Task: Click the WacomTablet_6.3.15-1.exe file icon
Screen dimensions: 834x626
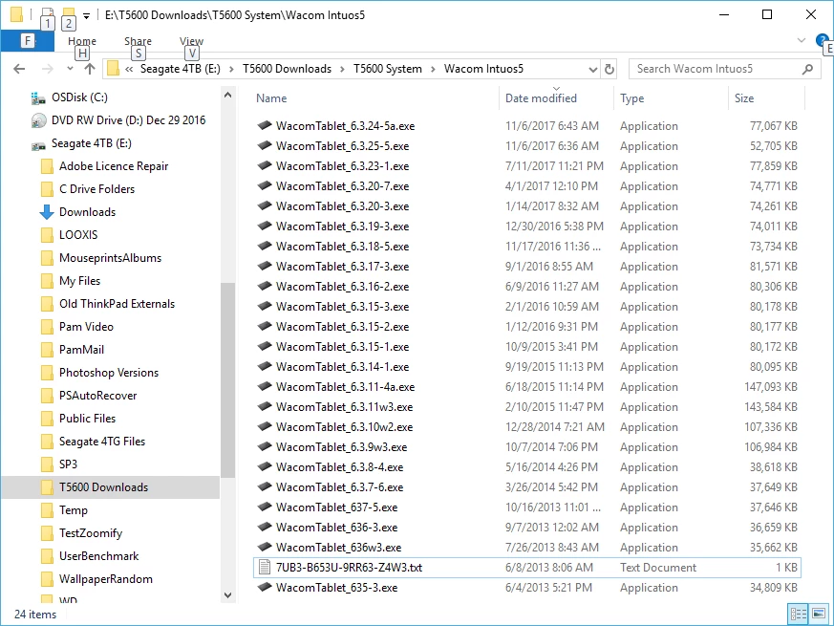Action: click(x=265, y=347)
